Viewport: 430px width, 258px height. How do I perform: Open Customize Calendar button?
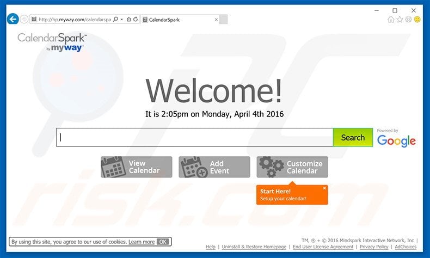click(292, 167)
